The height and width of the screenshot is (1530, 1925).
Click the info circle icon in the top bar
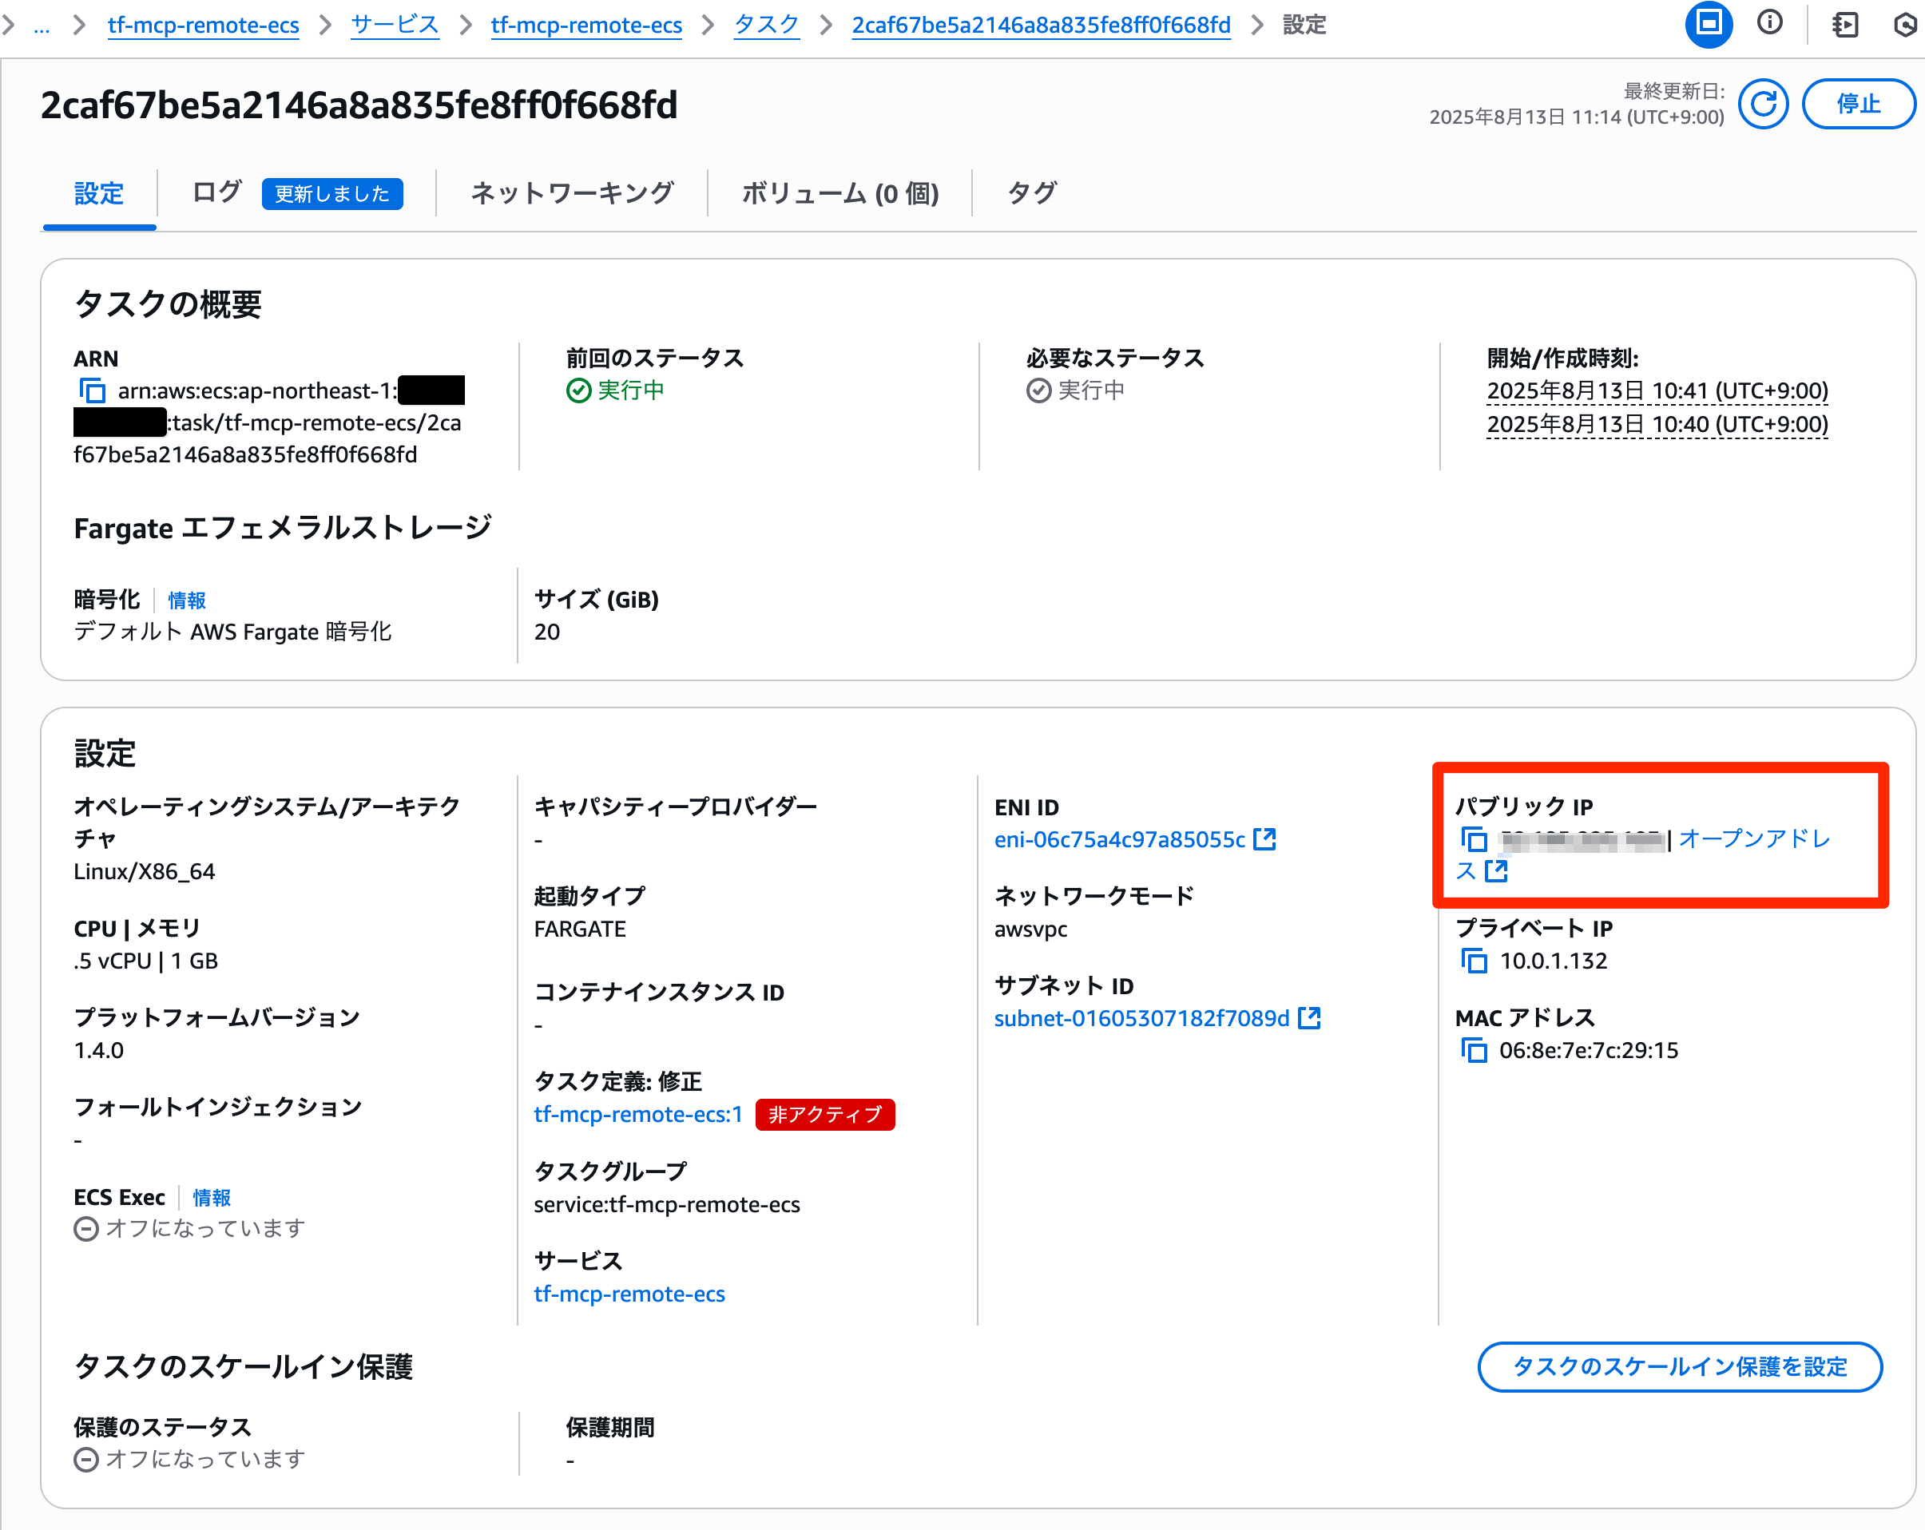click(1768, 24)
